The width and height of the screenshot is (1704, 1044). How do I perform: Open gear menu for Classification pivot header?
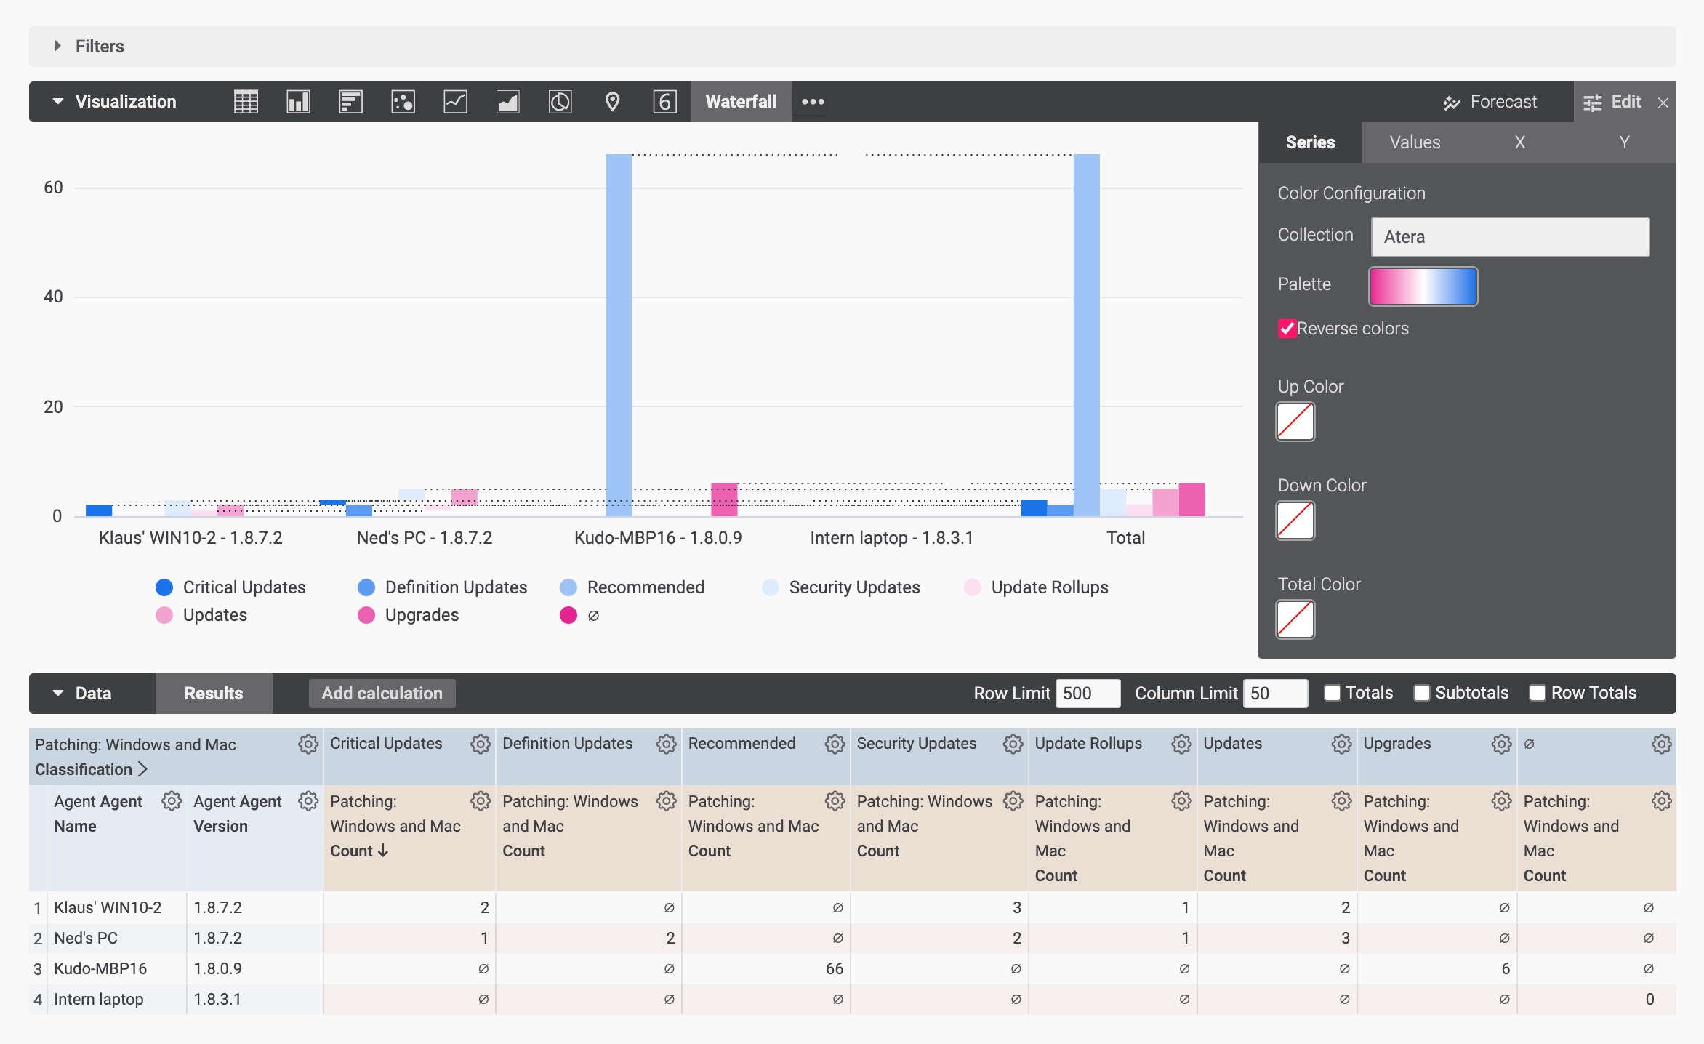tap(308, 744)
